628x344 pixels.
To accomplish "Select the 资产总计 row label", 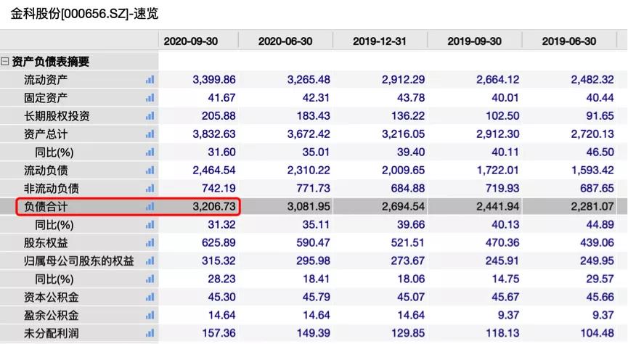I will click(46, 134).
